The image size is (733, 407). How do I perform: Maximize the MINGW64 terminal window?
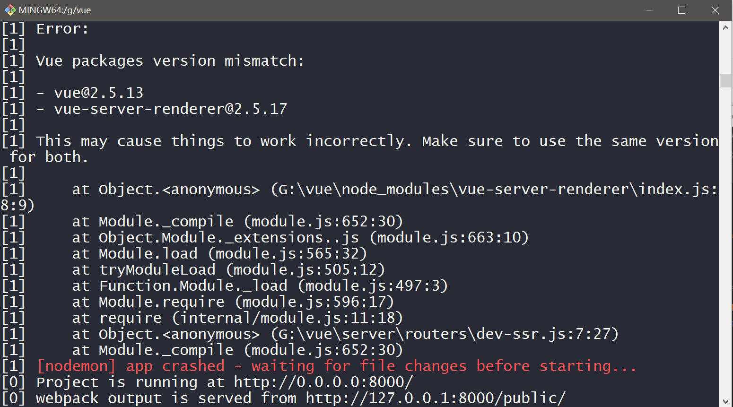681,10
